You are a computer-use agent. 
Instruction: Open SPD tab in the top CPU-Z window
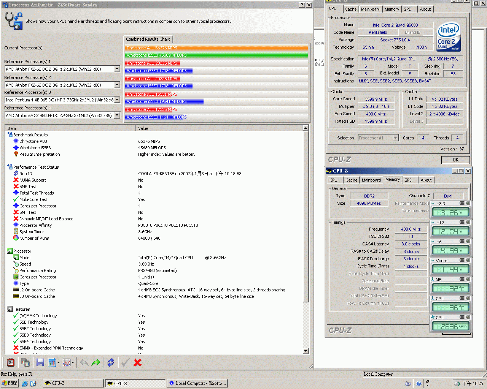pos(407,9)
